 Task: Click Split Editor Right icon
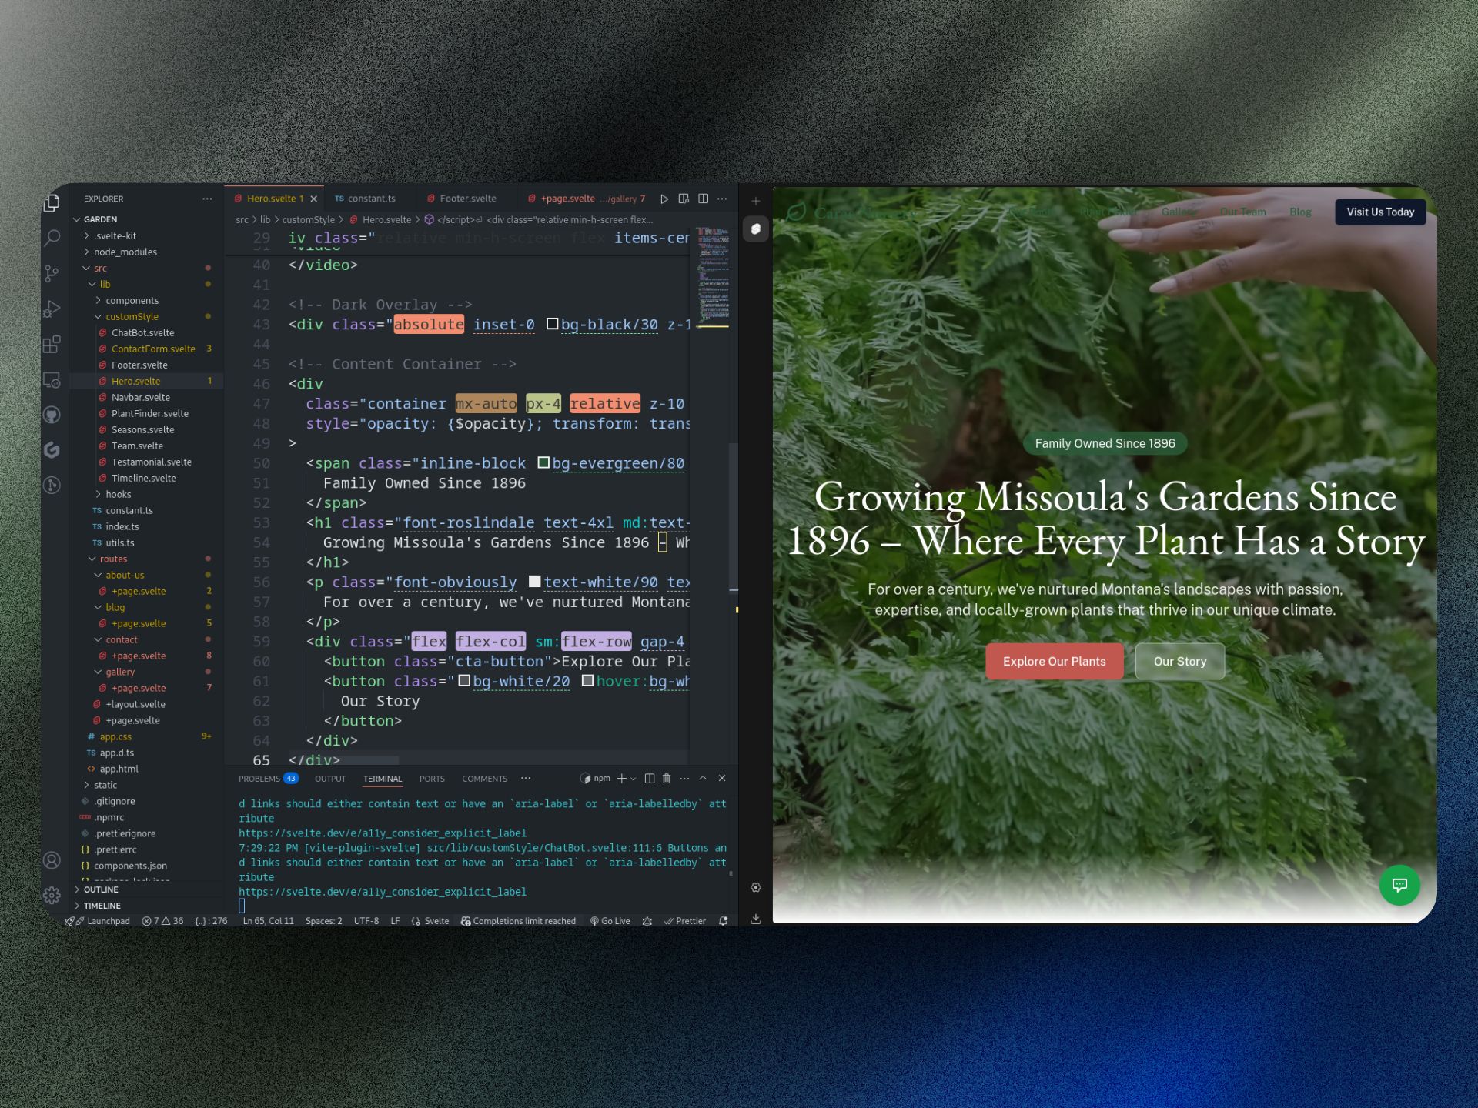pos(703,199)
